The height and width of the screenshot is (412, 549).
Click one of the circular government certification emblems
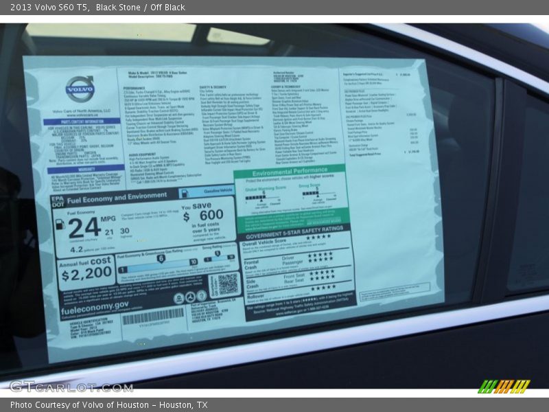(191, 298)
